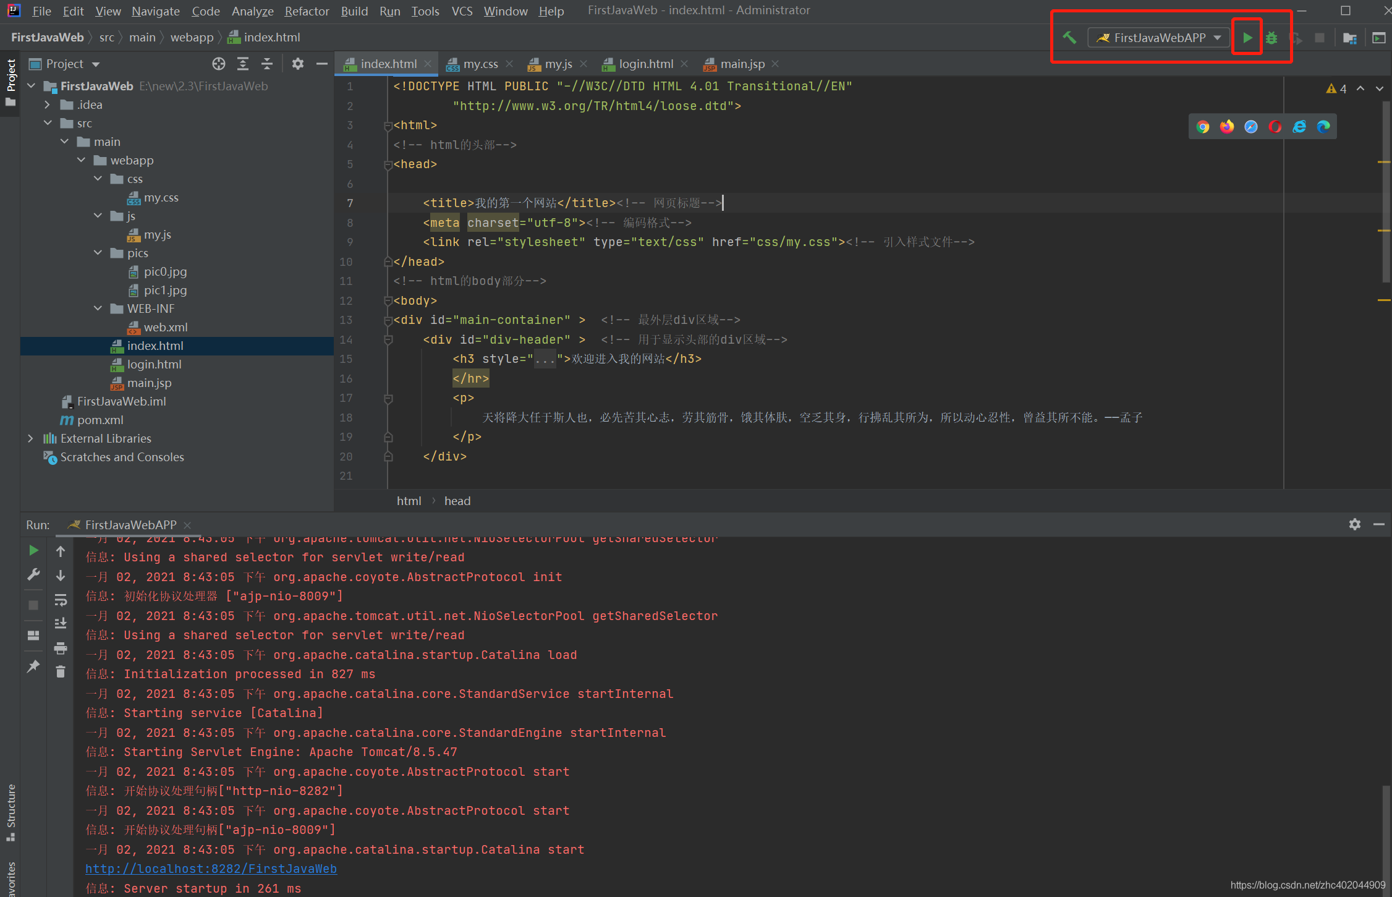Switch to the main.jsp editor tab

click(x=742, y=64)
